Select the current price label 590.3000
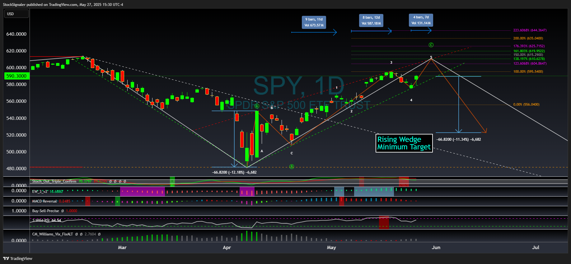This screenshot has height=264, width=571. pyautogui.click(x=16, y=76)
